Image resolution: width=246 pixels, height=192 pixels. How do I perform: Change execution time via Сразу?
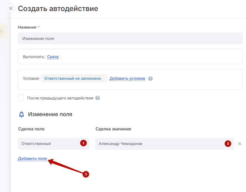click(x=53, y=57)
